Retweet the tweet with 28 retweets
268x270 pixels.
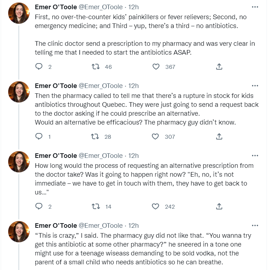(x=95, y=137)
